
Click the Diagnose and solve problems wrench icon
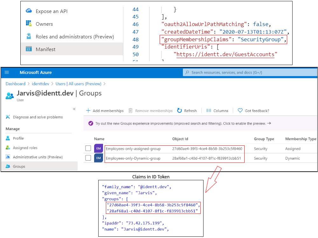coord(8,117)
